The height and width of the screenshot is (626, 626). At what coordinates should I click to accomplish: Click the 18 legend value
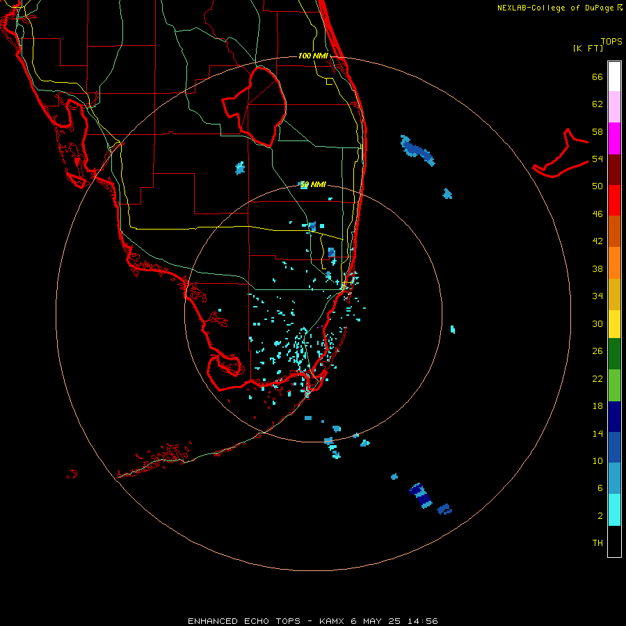tap(597, 406)
